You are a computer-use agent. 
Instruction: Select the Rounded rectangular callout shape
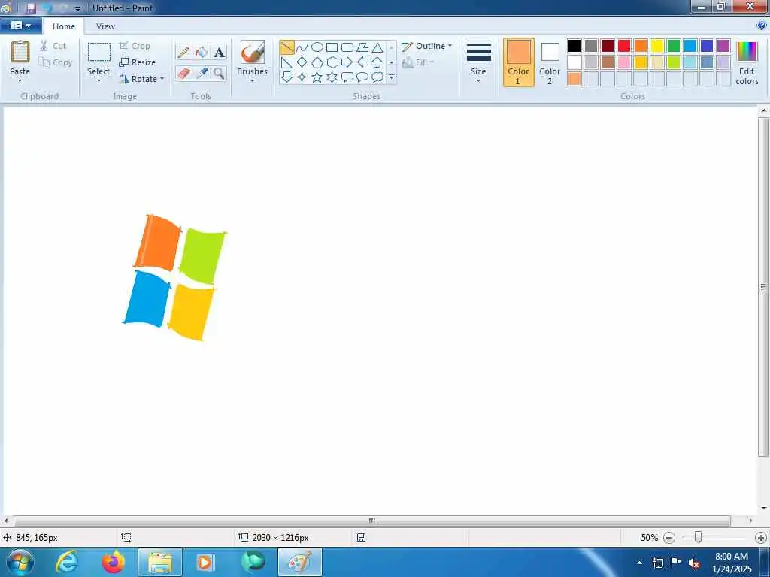[x=347, y=77]
